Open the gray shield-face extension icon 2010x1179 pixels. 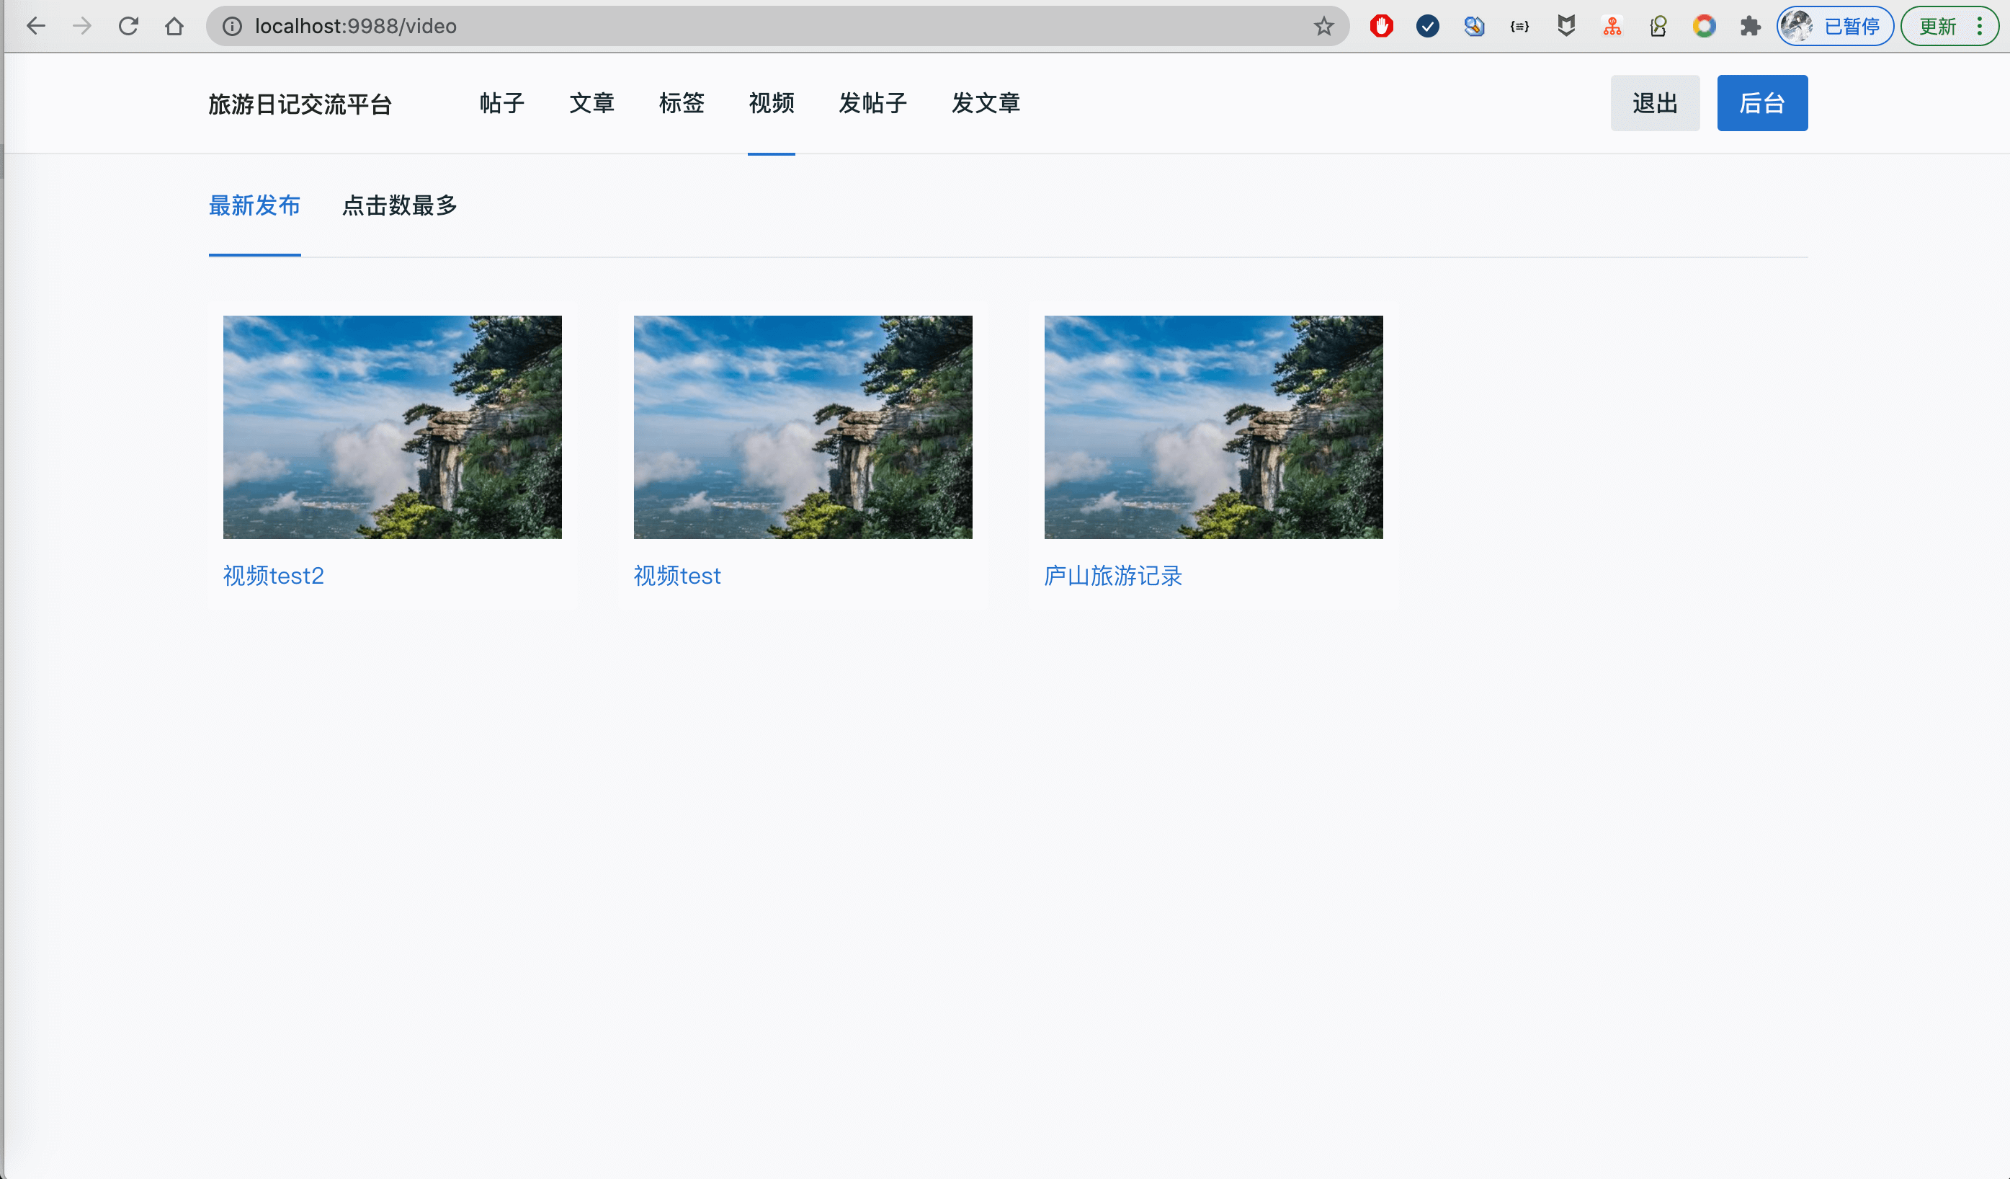(x=1565, y=27)
